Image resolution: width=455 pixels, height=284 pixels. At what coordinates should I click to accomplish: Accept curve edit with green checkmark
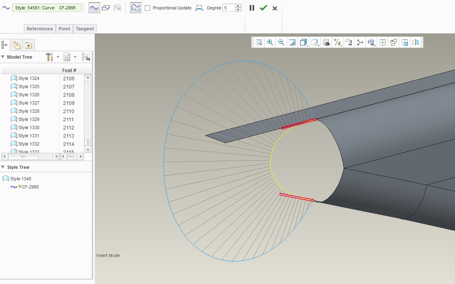coord(263,8)
